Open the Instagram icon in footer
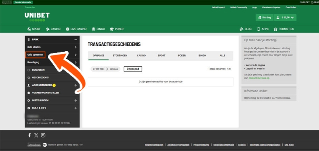The height and width of the screenshot is (151, 319). [x=43, y=135]
